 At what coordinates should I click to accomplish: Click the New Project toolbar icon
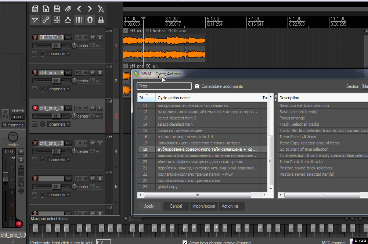35,9
